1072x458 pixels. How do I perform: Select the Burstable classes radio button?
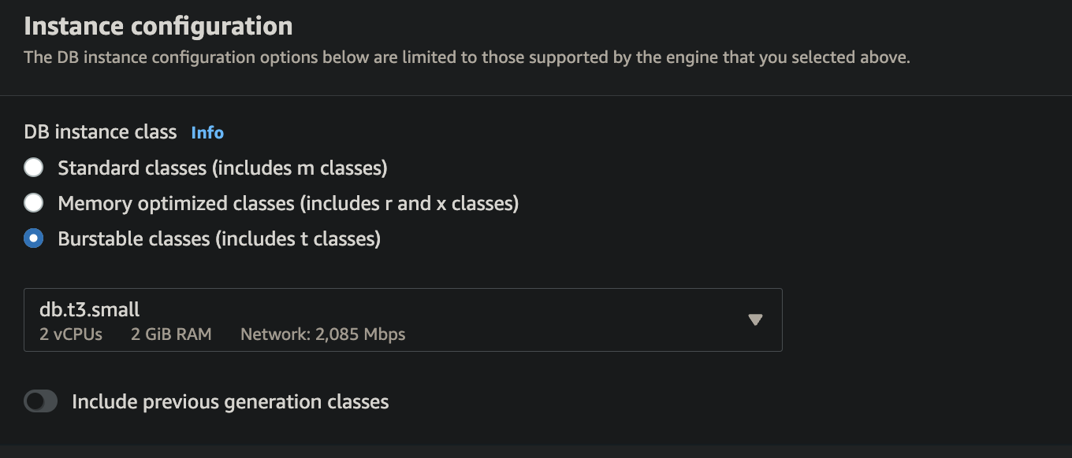(x=33, y=238)
